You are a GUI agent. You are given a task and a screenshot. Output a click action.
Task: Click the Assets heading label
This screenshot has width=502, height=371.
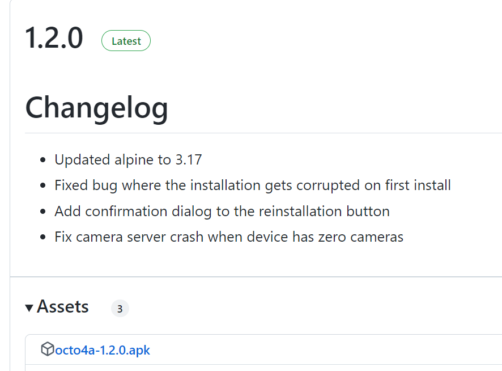[63, 306]
